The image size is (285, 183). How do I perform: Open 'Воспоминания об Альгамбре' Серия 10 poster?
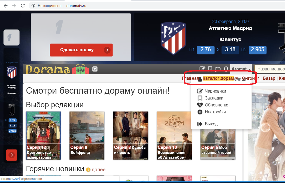(x=174, y=136)
